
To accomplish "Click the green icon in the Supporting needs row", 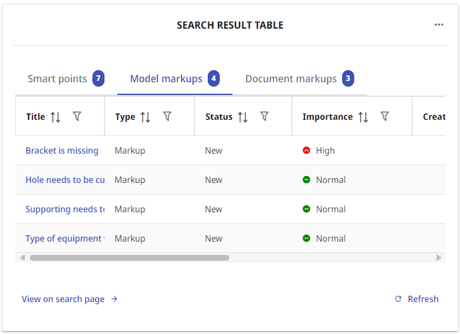I will (306, 209).
